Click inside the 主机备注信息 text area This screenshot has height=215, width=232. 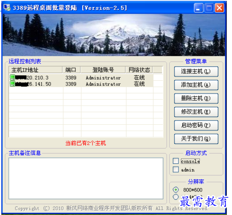tap(86, 178)
